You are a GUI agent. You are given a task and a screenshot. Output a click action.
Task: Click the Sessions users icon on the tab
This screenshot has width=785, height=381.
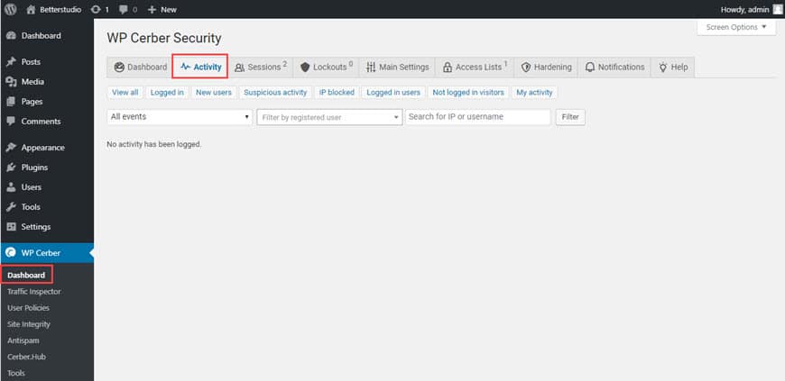coord(240,67)
